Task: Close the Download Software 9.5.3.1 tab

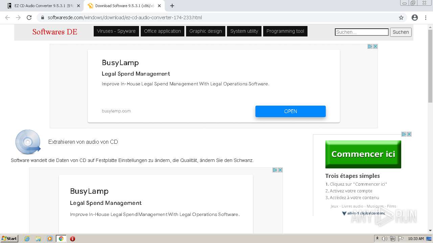Action: pyautogui.click(x=159, y=6)
